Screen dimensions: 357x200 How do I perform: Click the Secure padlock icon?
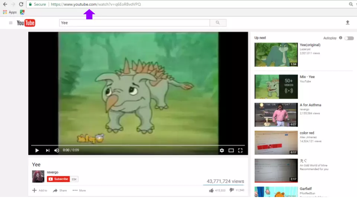click(30, 4)
